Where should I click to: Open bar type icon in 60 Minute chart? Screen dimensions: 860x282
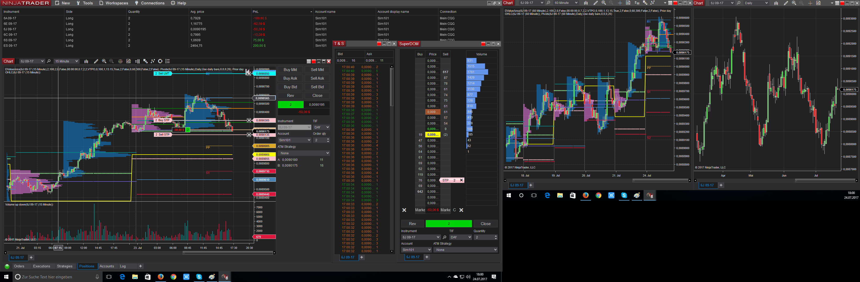tap(585, 3)
